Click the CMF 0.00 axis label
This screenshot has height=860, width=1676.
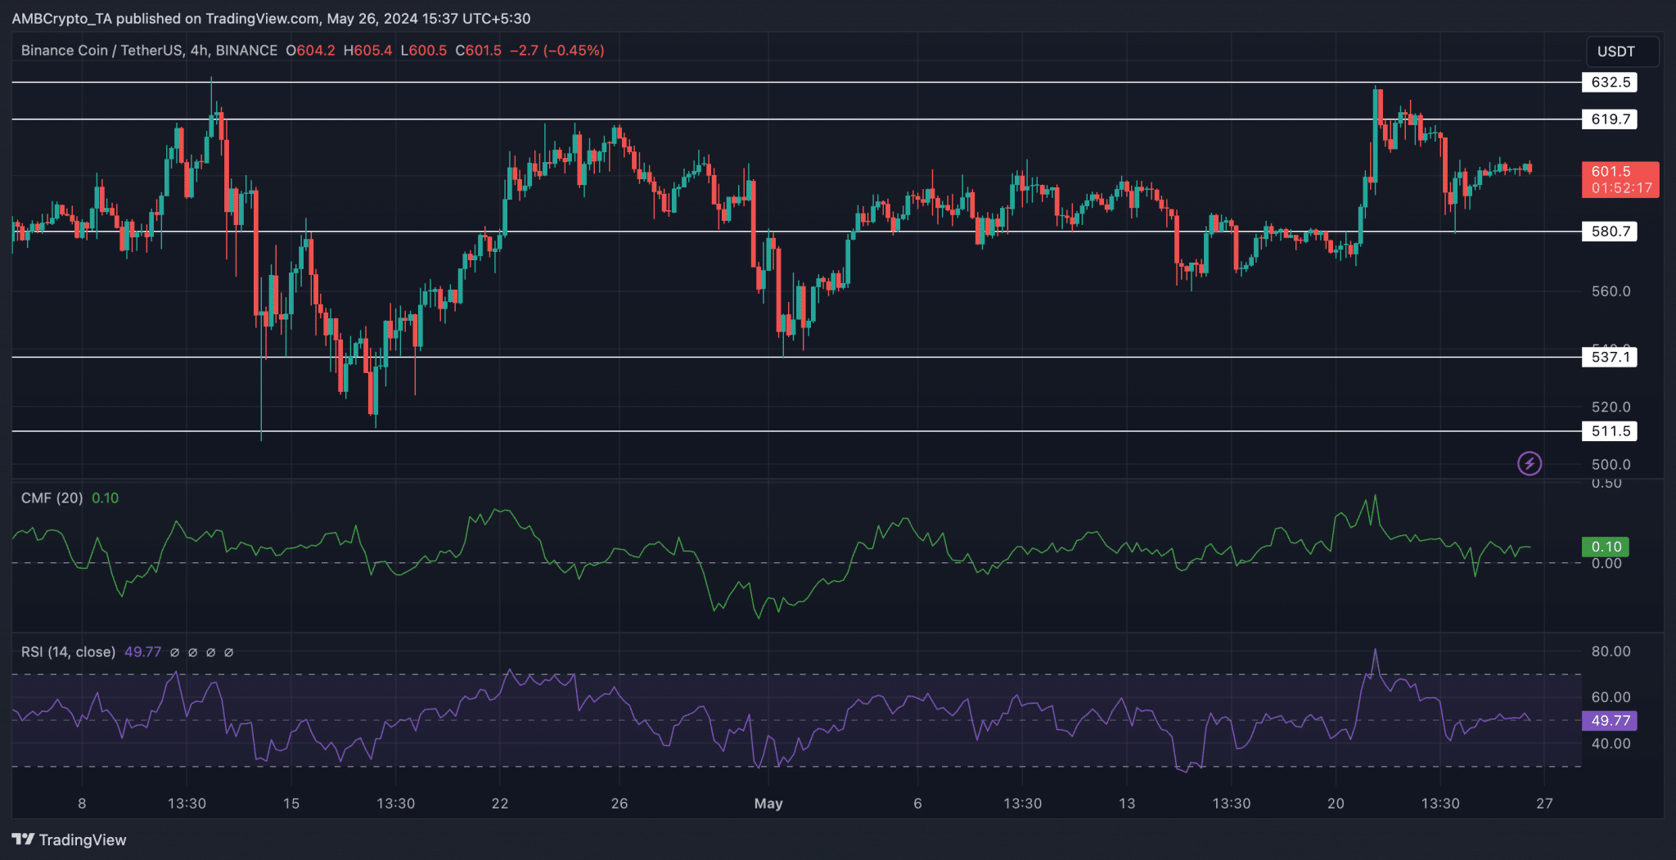tap(1606, 564)
